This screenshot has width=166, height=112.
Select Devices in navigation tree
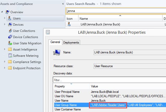point(18,25)
